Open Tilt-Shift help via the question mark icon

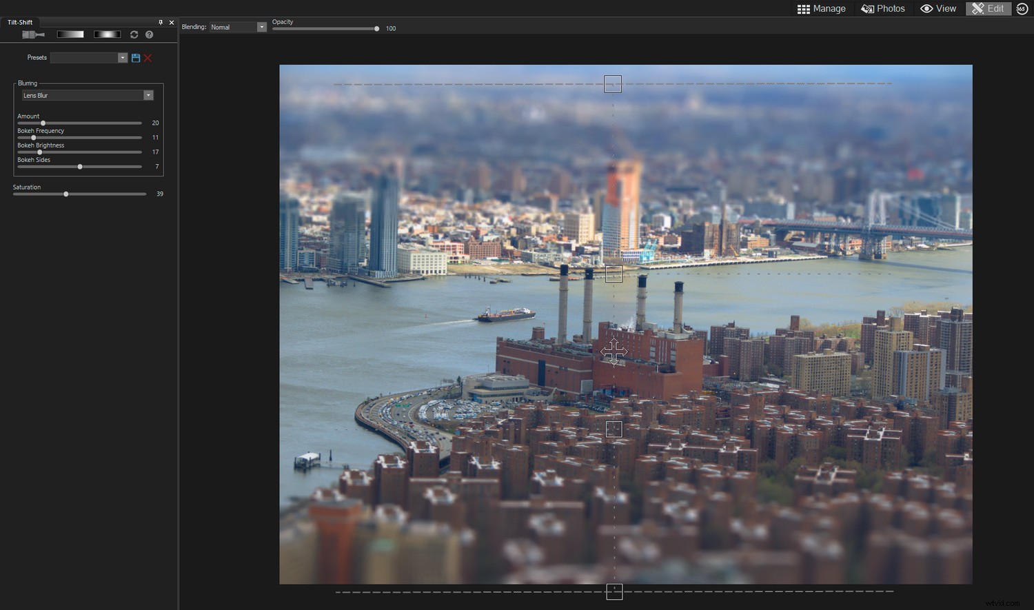[x=149, y=34]
